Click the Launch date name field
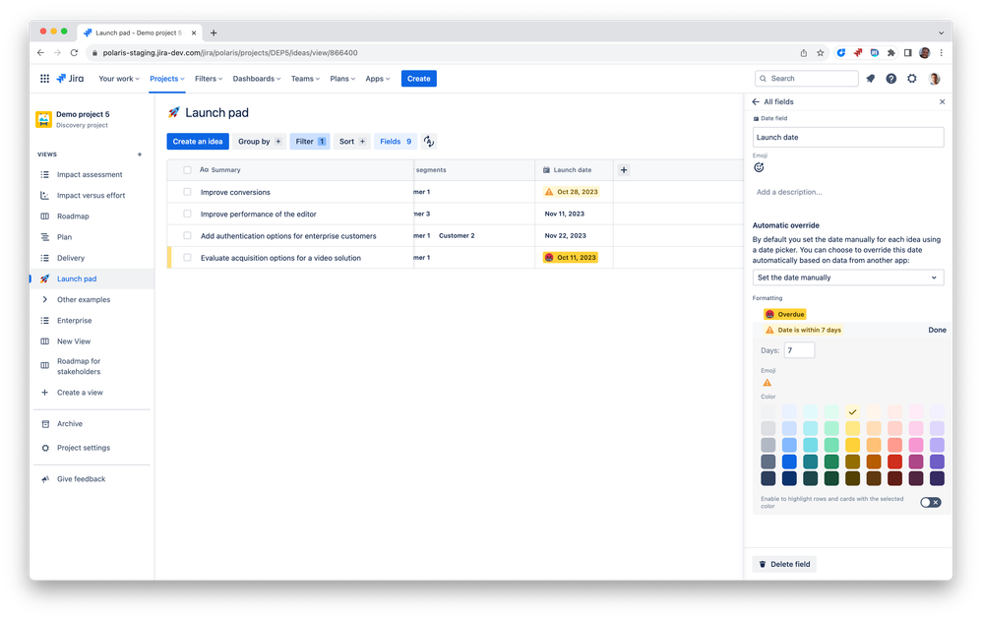The width and height of the screenshot is (982, 619). [x=847, y=137]
